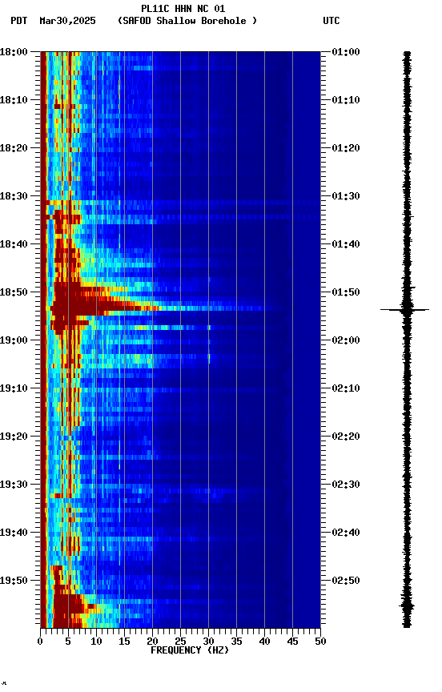Click the UTC timezone label
The height and width of the screenshot is (692, 442).
tap(331, 21)
